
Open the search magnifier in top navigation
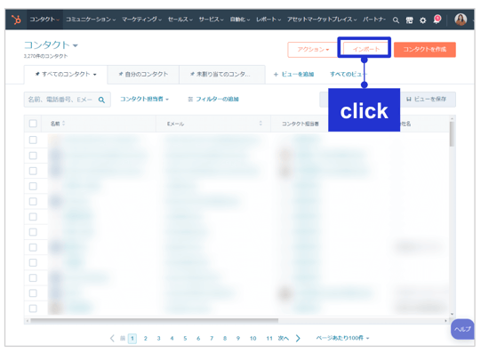[396, 20]
